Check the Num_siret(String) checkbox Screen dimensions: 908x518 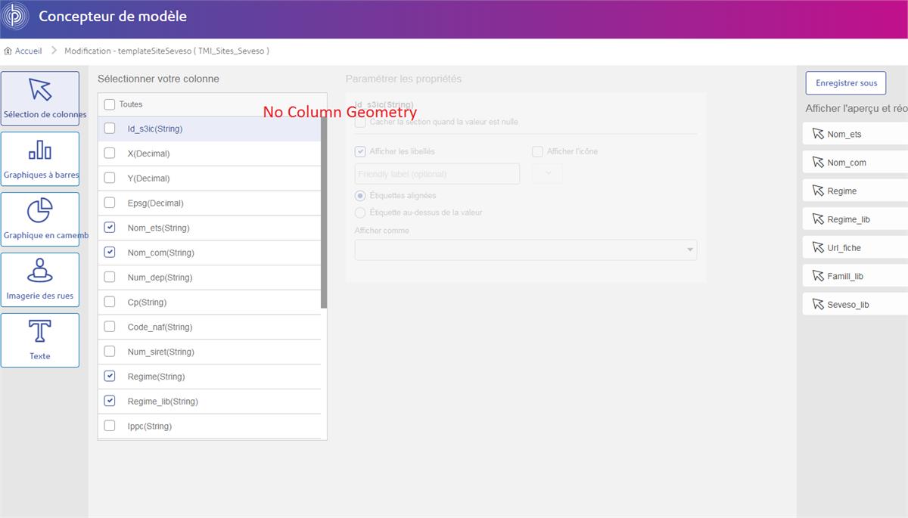click(110, 352)
